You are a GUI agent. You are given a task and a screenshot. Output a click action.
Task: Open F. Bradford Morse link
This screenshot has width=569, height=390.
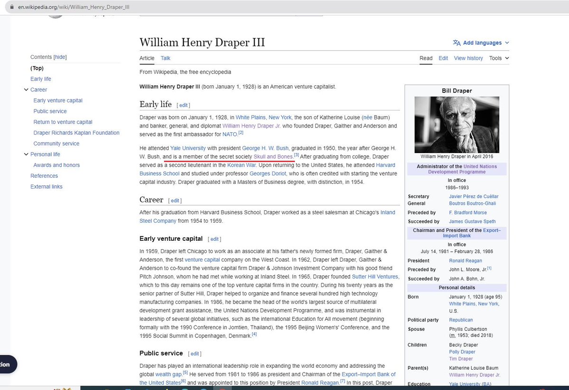coord(468,213)
